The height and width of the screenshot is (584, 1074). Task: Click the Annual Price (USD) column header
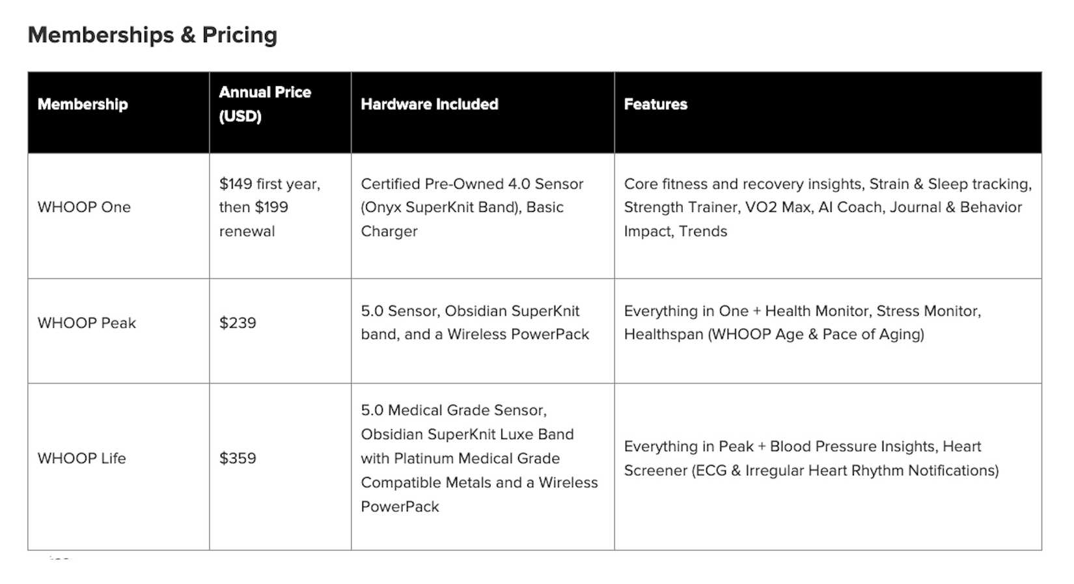point(265,104)
